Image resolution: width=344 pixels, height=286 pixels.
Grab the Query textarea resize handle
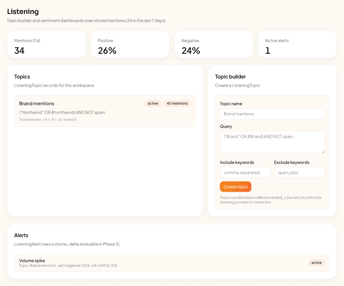[323, 152]
